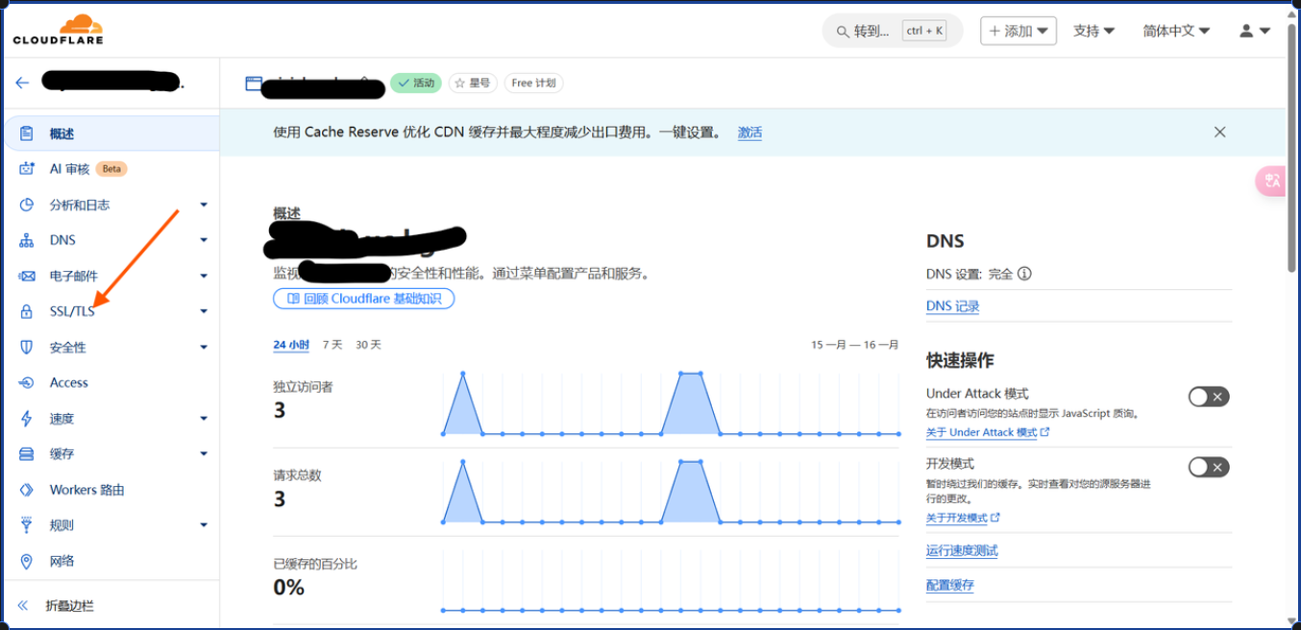The image size is (1301, 630).
Task: Click the 安全性 shield icon
Action: (27, 347)
